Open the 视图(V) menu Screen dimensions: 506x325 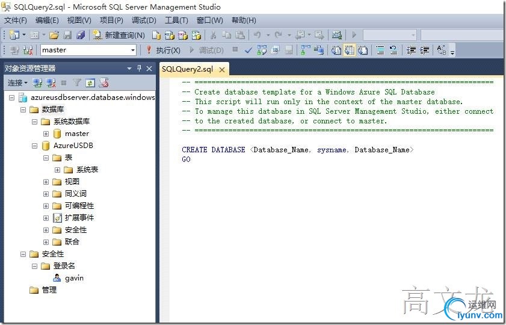point(79,20)
